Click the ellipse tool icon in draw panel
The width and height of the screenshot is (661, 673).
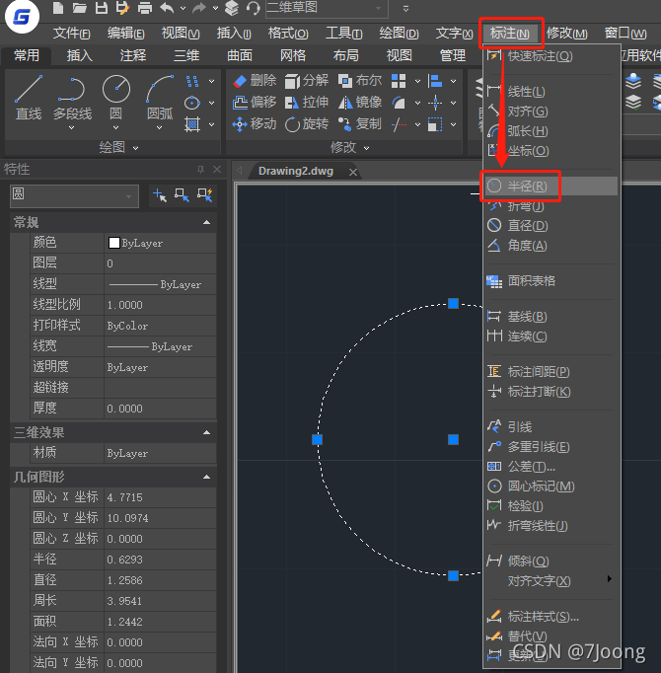(x=192, y=103)
